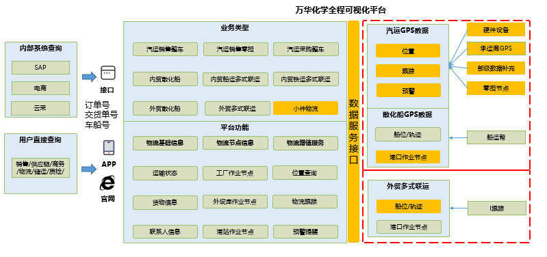Image resolution: width=547 pixels, height=257 pixels.
Task: Select the 预警提醒 box
Action: click(x=305, y=232)
